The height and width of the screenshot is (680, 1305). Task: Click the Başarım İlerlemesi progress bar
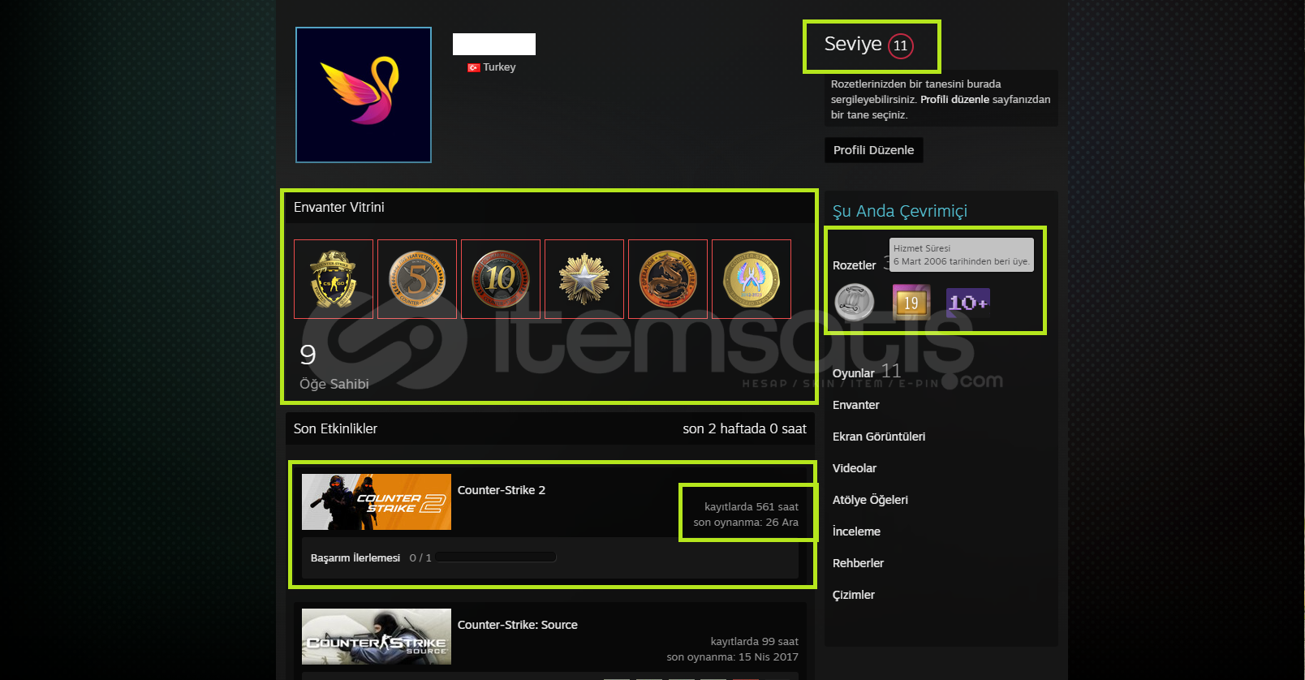pos(495,557)
